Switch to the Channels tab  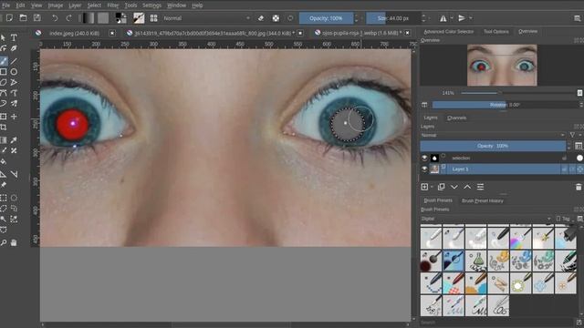[456, 118]
